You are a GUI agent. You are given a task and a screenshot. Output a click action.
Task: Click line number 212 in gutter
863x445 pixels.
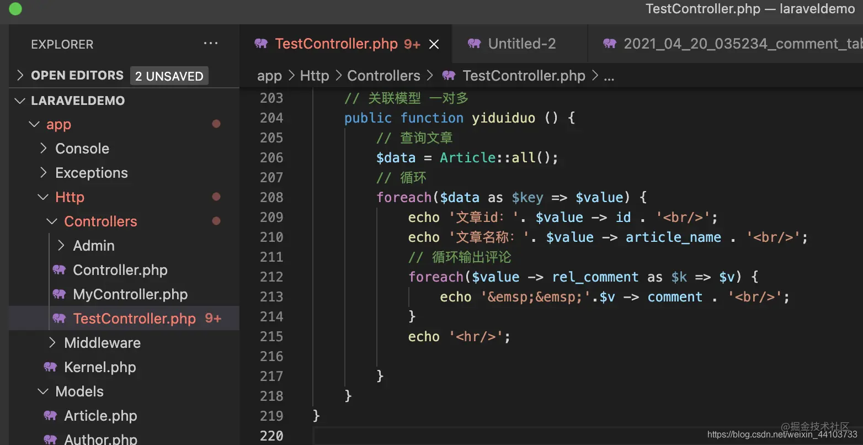pos(271,277)
